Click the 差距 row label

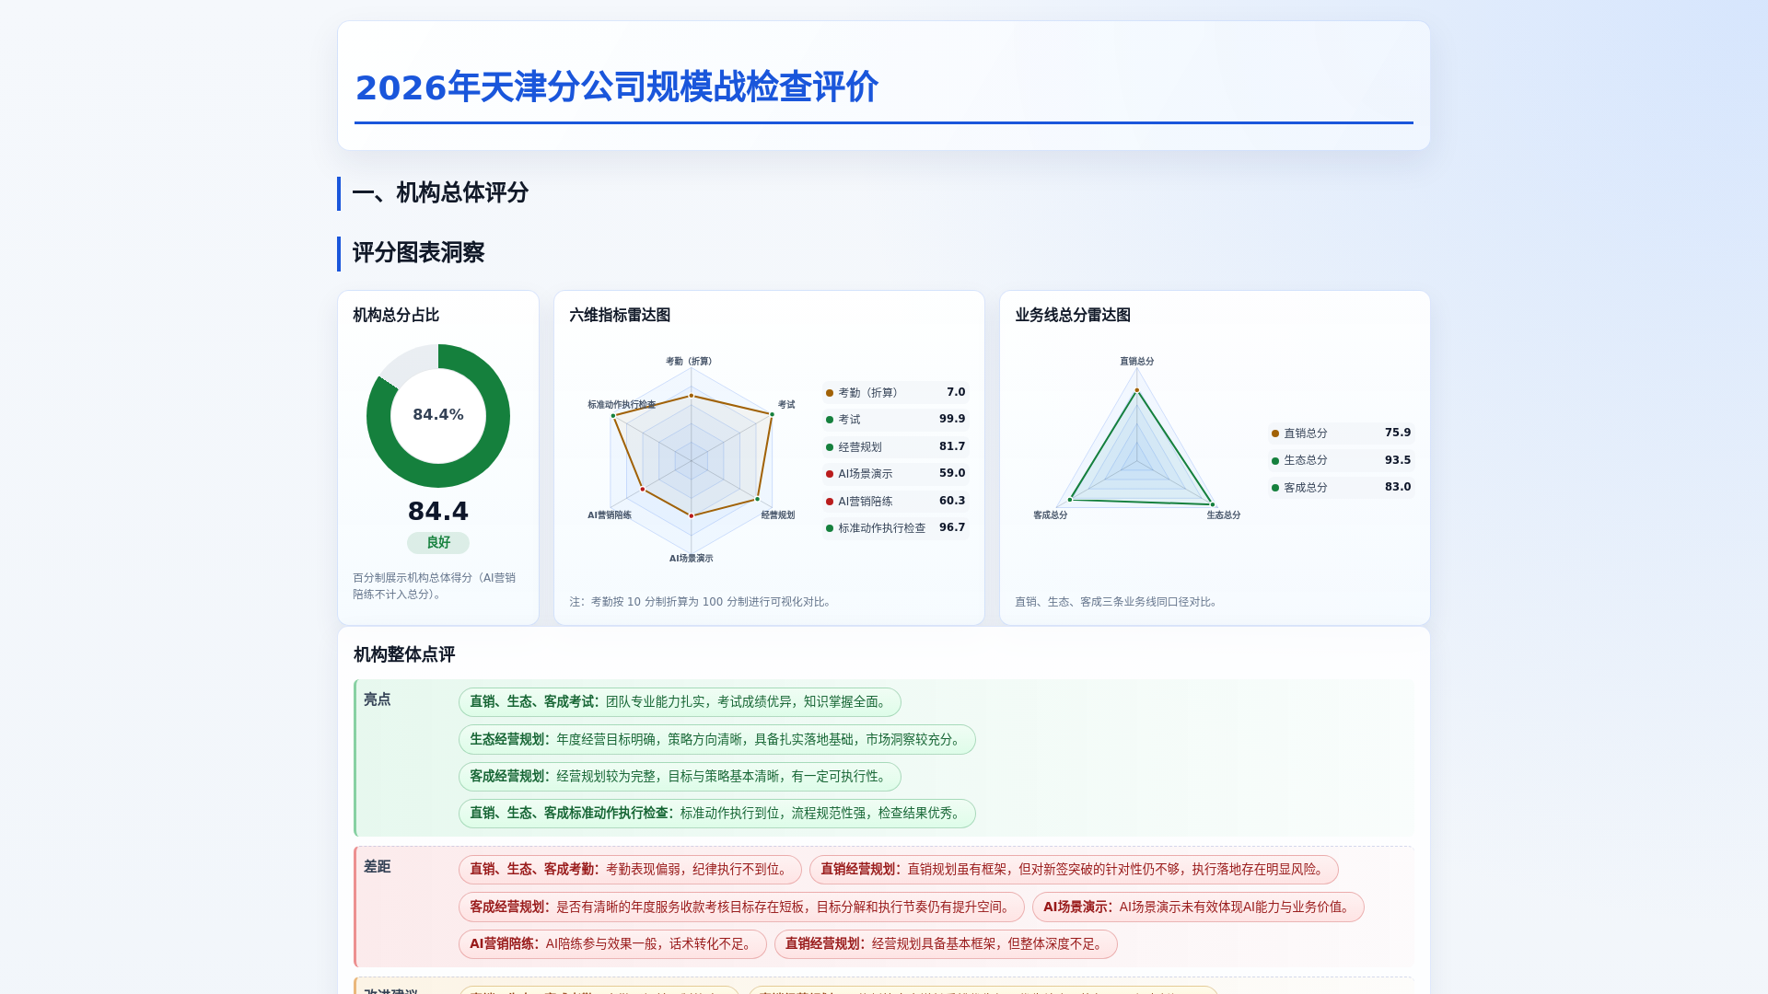pos(377,867)
